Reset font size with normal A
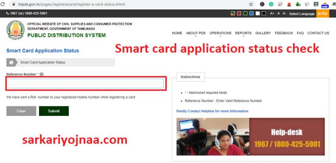Screen dimensions: 336x163 click(x=278, y=14)
